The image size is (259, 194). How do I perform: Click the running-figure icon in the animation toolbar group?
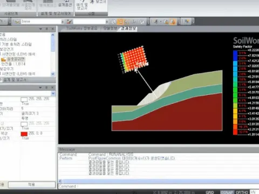(x=156, y=22)
